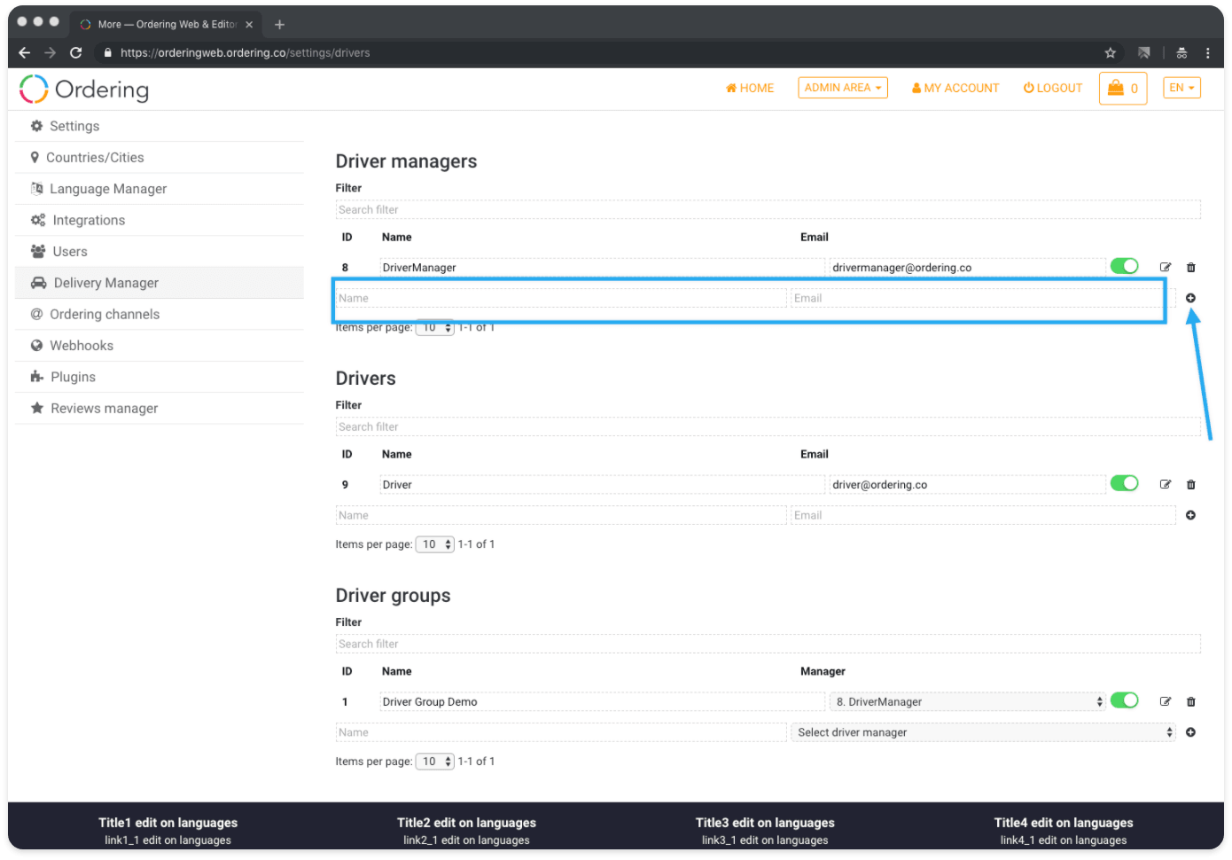This screenshot has width=1232, height=860.
Task: Bookmark this page with the star icon
Action: point(1110,52)
